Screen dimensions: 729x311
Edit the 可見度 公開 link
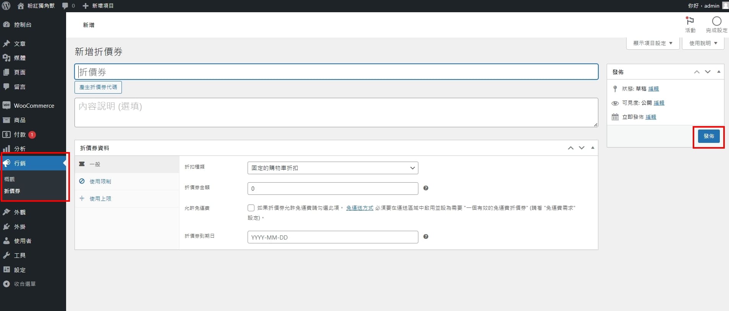659,103
